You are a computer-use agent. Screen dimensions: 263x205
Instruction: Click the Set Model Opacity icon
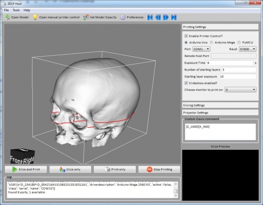coord(86,18)
